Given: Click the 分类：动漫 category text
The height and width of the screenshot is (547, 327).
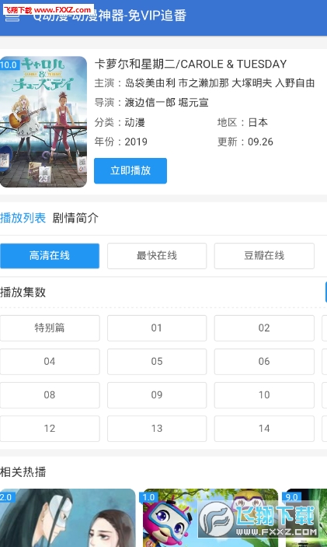Looking at the screenshot, I should [x=120, y=122].
